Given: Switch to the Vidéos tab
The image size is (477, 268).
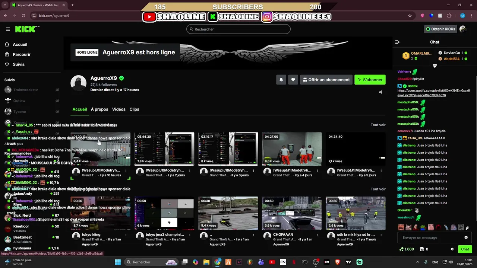Looking at the screenshot, I should click(x=119, y=109).
